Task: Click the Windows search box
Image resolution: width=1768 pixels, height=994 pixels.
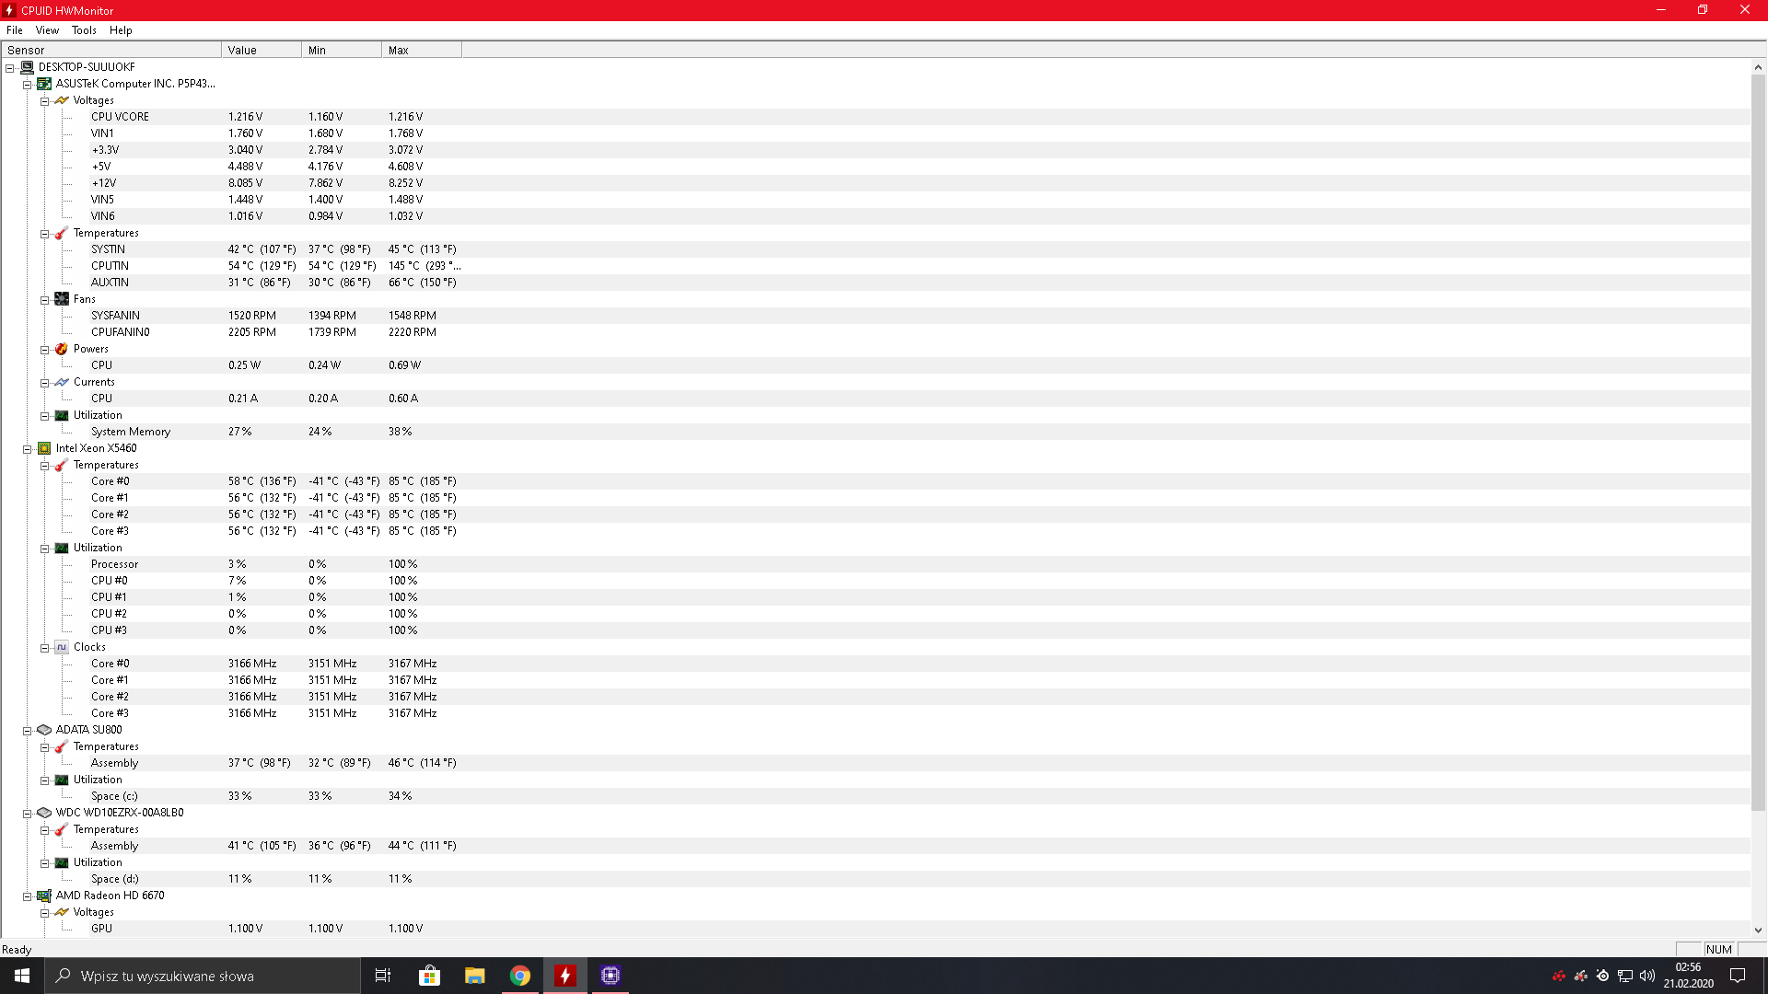Action: (x=203, y=976)
